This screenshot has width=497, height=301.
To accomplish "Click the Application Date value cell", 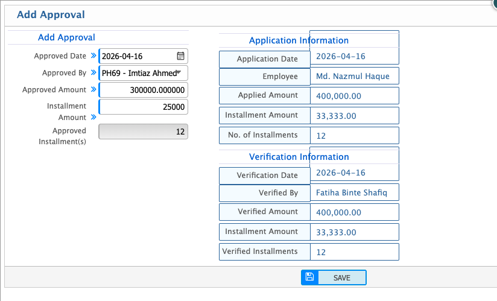I will tap(354, 57).
